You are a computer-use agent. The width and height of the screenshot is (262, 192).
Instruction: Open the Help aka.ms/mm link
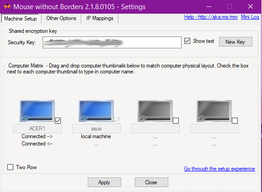211,17
